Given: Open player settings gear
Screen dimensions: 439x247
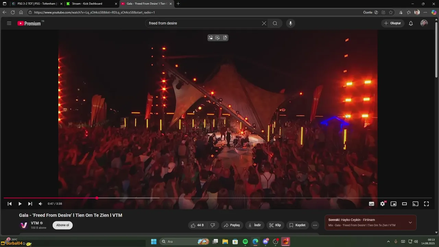Looking at the screenshot, I should coord(383,204).
